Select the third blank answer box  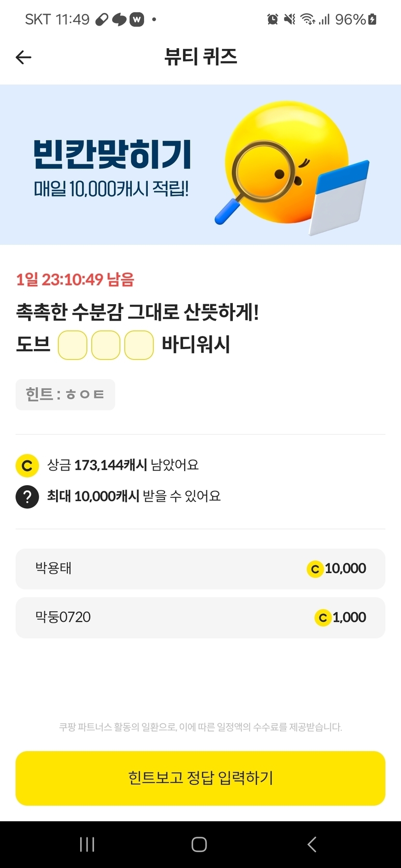click(x=139, y=345)
